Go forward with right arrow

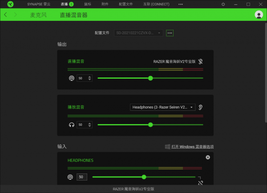click(x=16, y=15)
